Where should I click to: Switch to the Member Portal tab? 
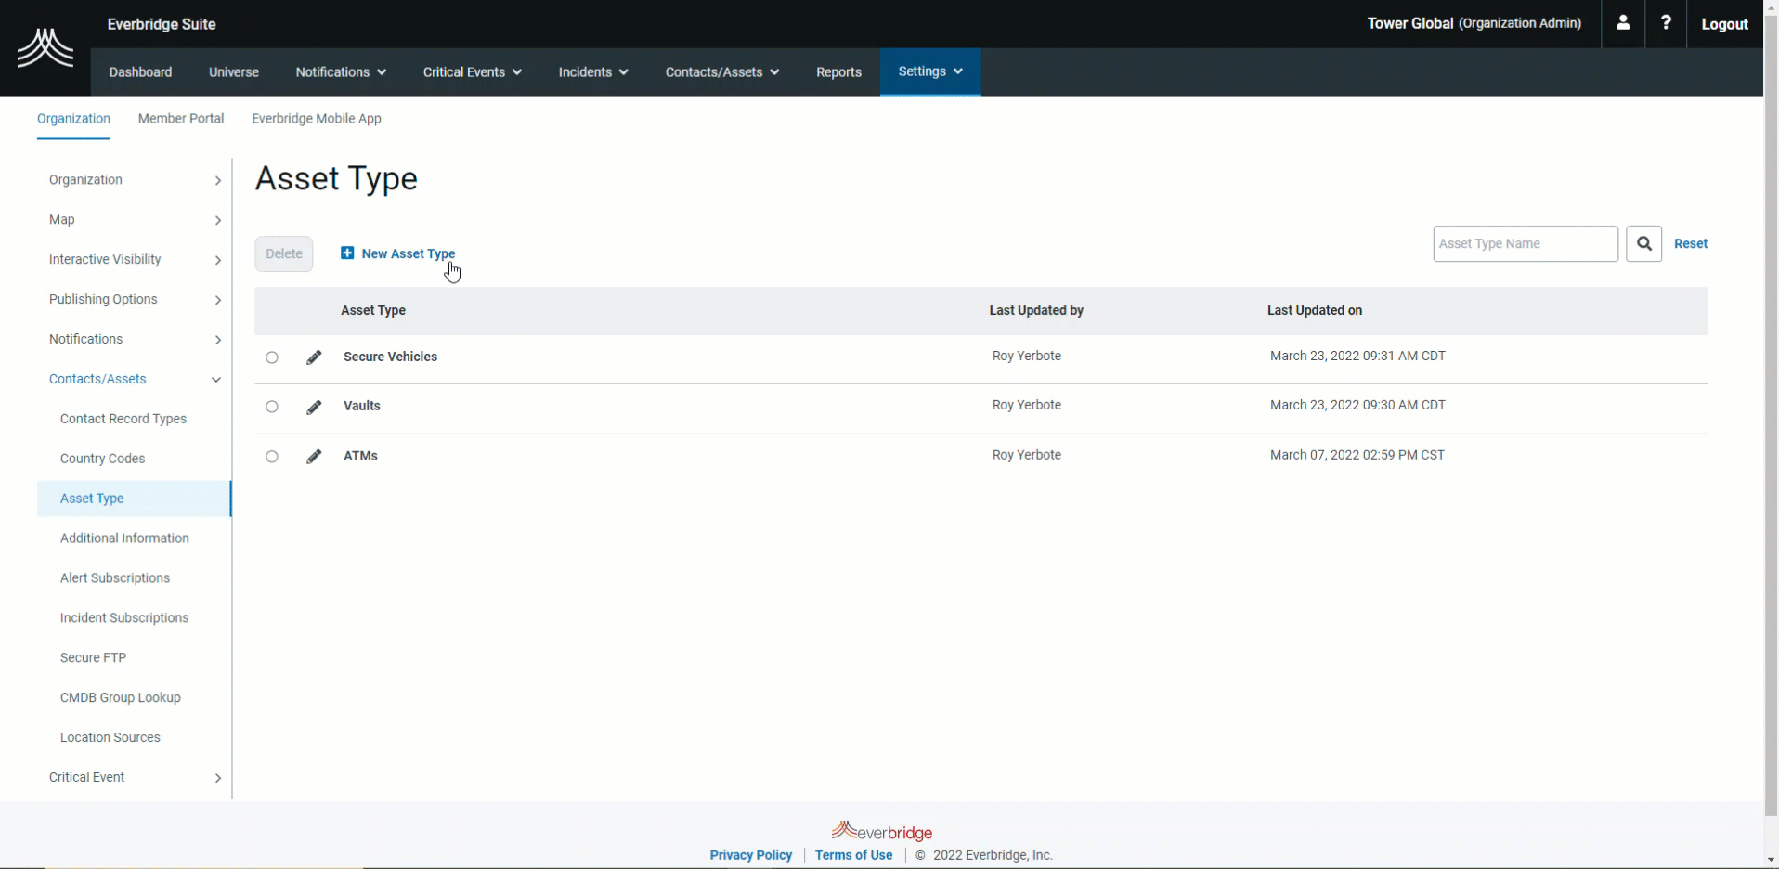tap(181, 119)
